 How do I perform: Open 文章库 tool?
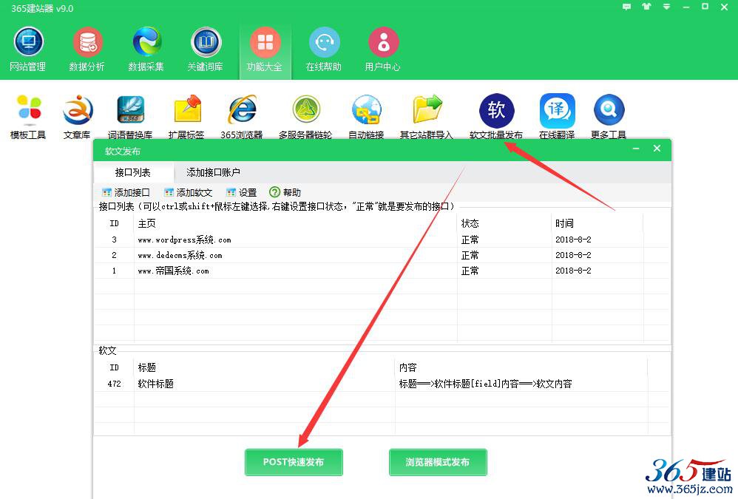[77, 117]
